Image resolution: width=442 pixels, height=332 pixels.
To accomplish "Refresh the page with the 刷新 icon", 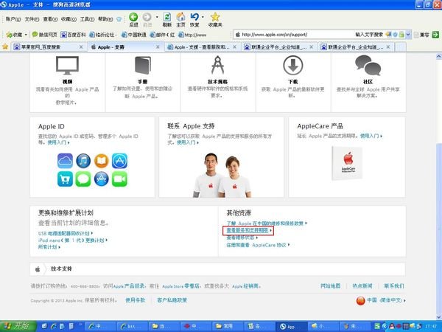I will click(x=167, y=17).
